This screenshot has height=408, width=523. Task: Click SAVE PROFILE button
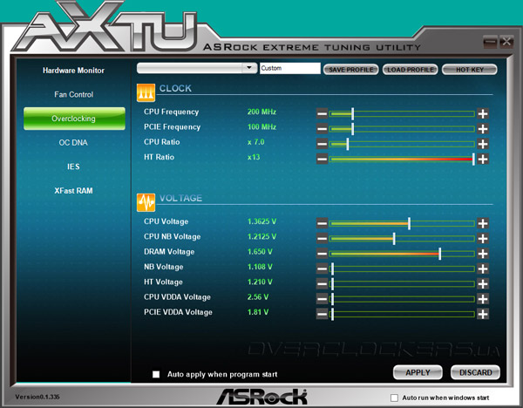click(351, 70)
